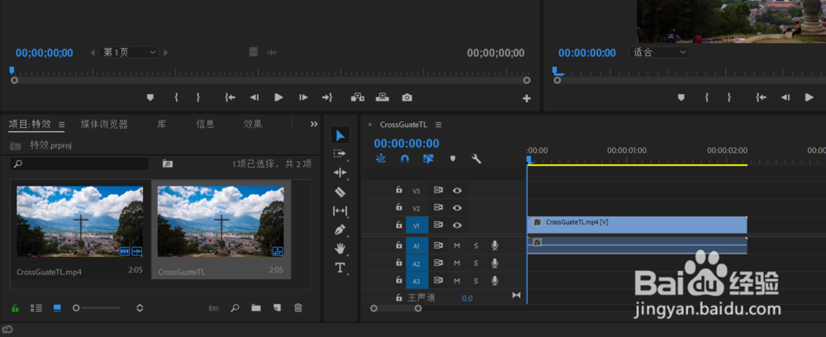Click Export Frame camera in Source monitor
Screen dimensions: 826x337
click(406, 97)
